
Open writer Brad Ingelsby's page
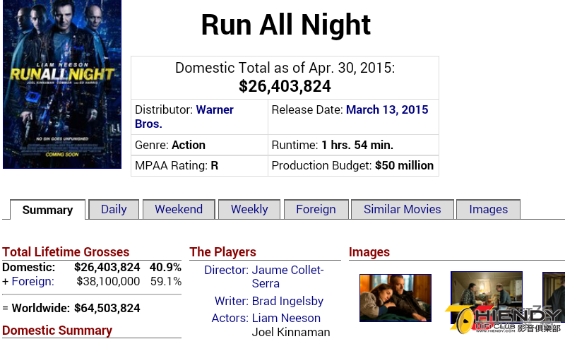287,301
